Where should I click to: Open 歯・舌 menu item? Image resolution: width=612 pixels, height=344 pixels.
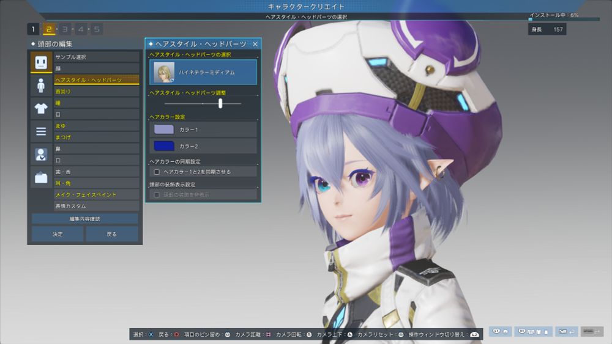click(97, 172)
